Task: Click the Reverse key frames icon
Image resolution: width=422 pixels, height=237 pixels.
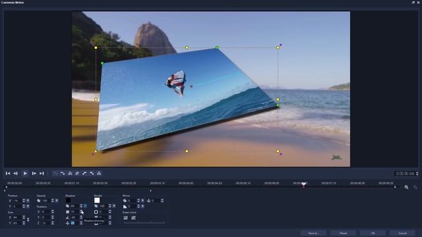Action: (77, 174)
